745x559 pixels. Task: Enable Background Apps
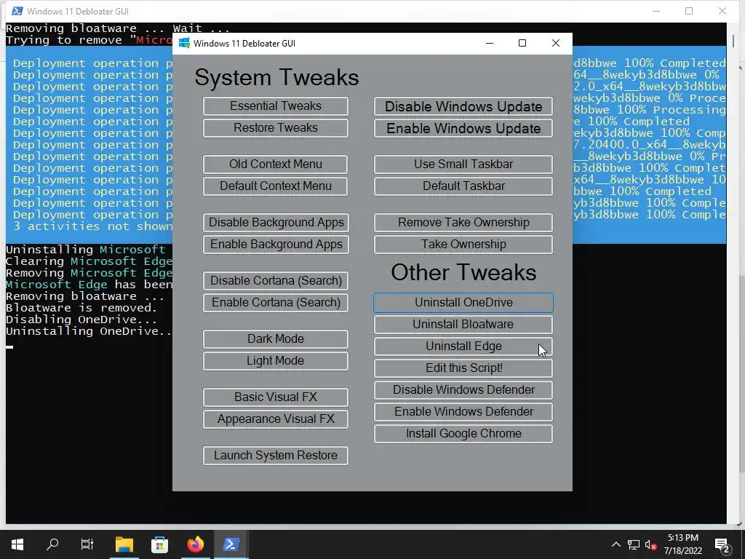[x=276, y=244]
